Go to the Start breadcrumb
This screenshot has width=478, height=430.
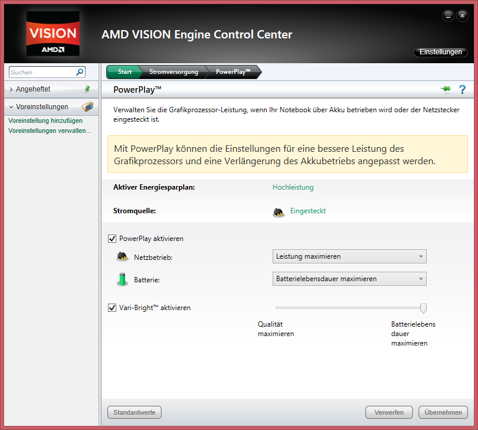coord(125,71)
